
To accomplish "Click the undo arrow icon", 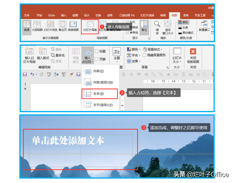I will tap(32, 74).
